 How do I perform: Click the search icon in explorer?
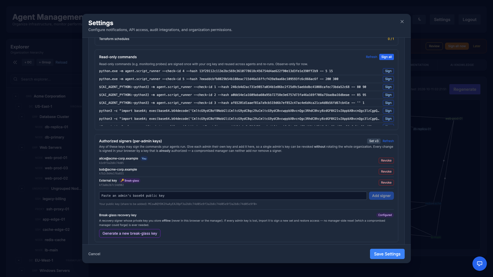16,79
